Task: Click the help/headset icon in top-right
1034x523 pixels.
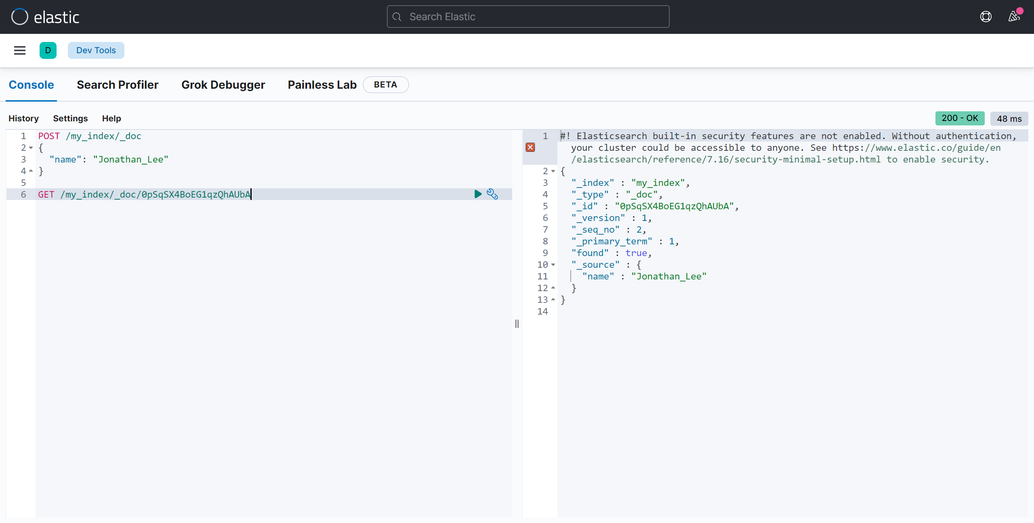Action: click(x=987, y=16)
